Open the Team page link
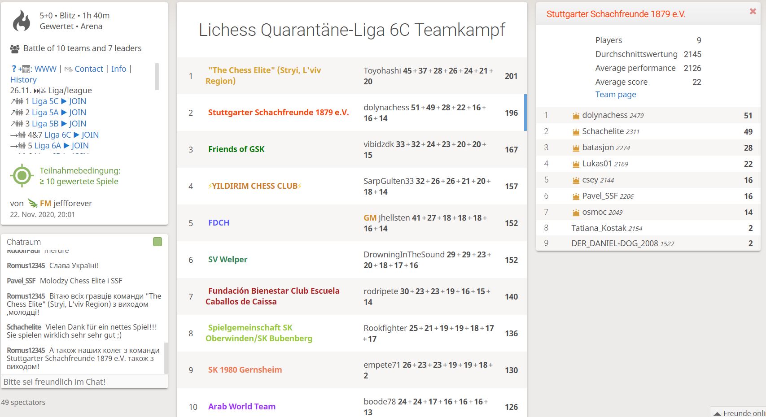766x417 pixels. pos(616,95)
